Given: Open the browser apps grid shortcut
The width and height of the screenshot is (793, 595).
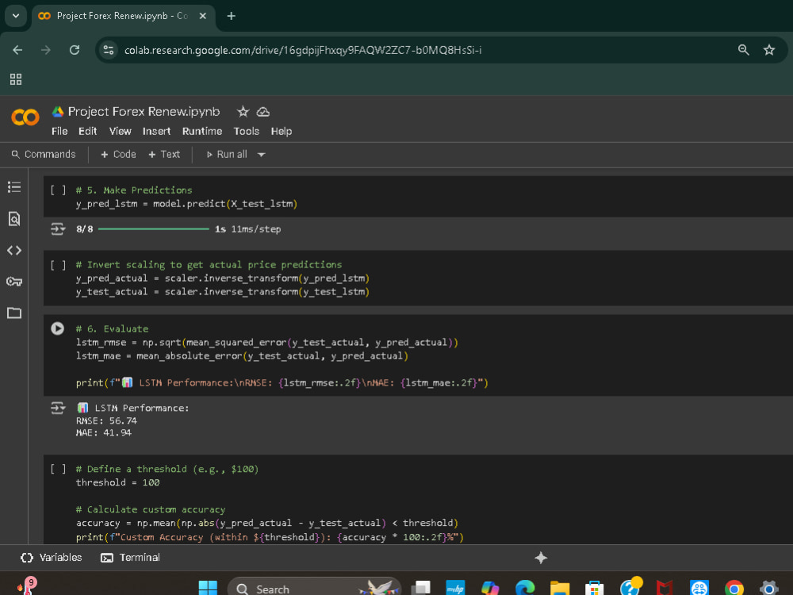Looking at the screenshot, I should click(x=16, y=79).
